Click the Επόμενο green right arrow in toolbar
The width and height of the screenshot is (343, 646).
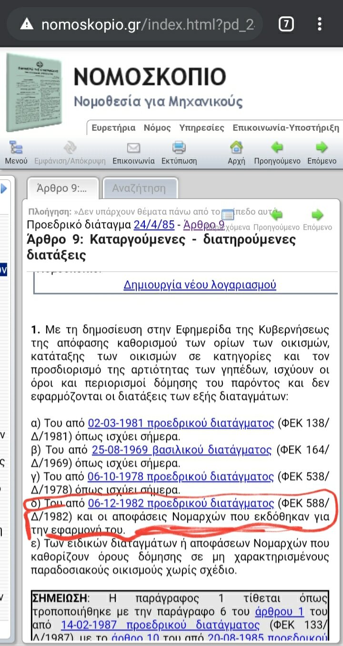[x=322, y=147]
